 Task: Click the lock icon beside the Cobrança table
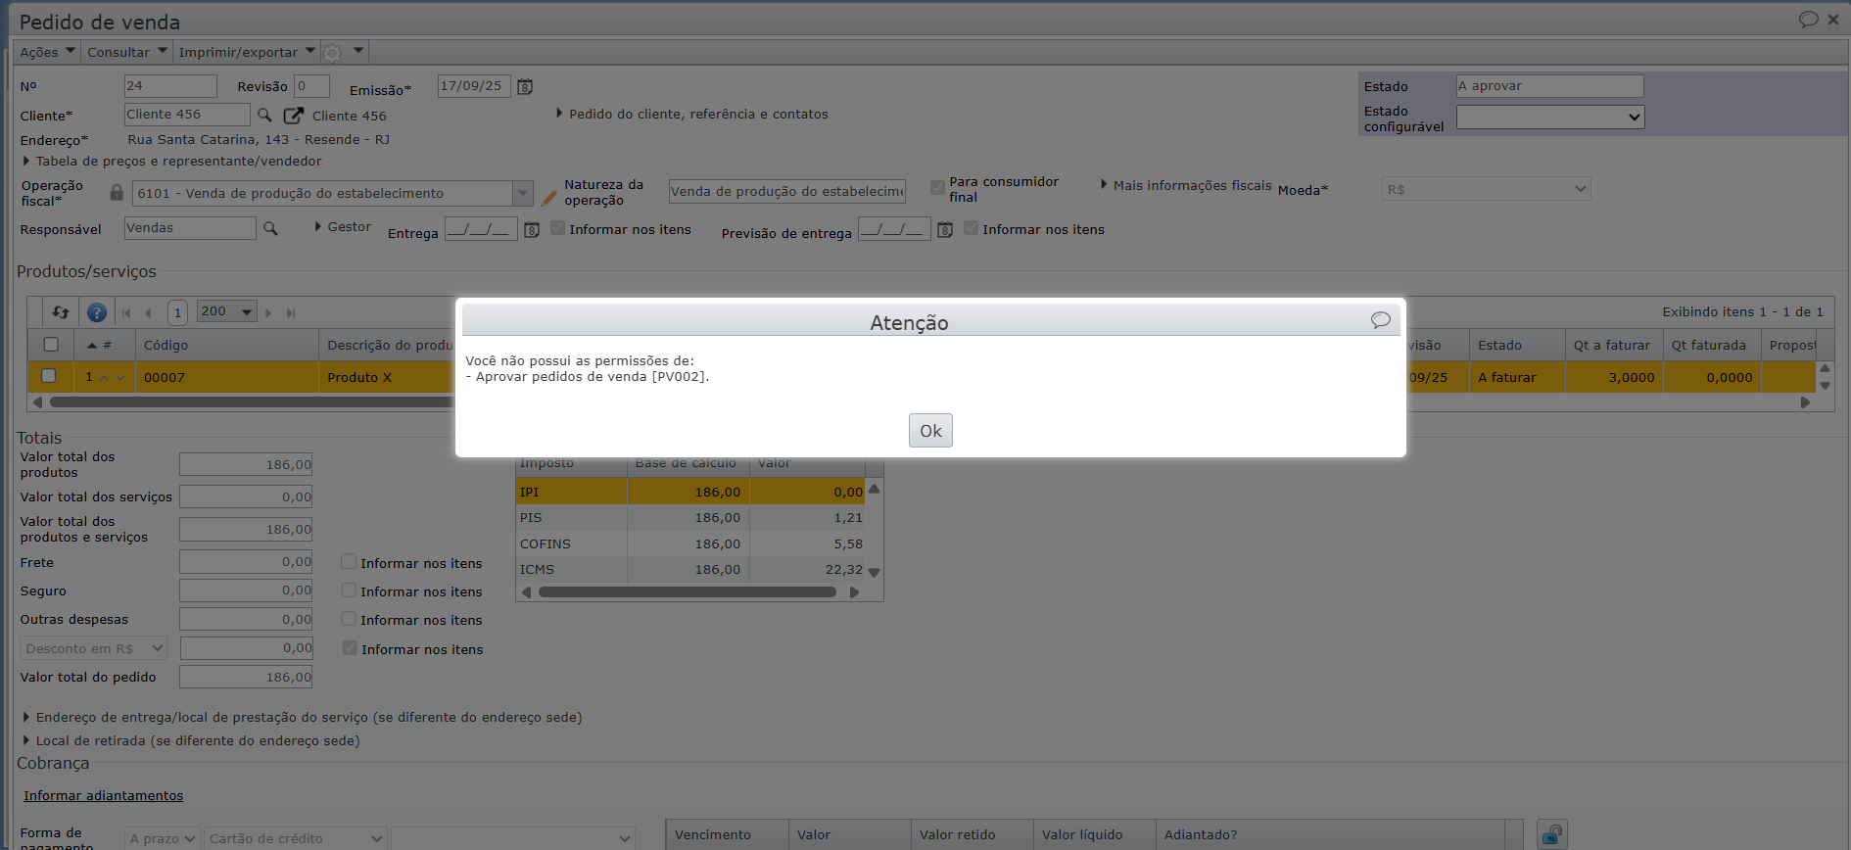click(1552, 834)
